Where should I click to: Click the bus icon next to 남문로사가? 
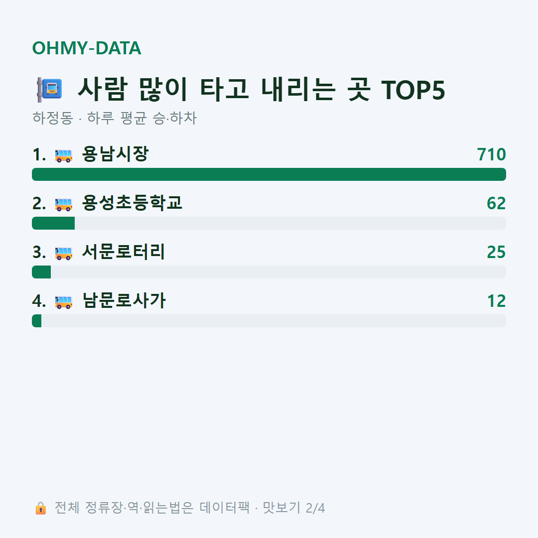(x=63, y=302)
